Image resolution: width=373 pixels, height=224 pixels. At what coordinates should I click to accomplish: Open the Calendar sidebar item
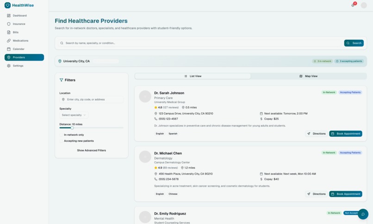[24, 49]
